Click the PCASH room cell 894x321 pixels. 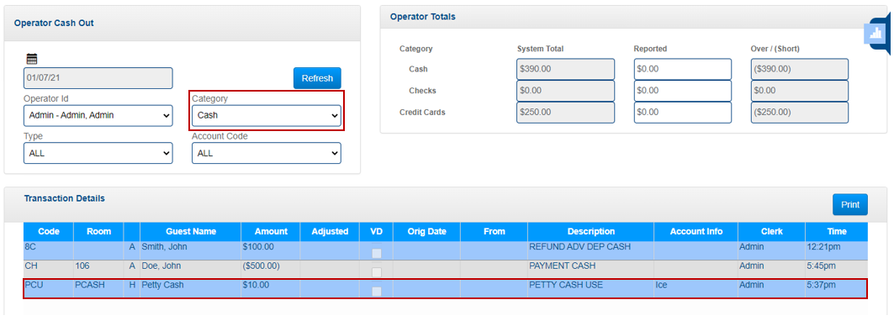pyautogui.click(x=98, y=289)
